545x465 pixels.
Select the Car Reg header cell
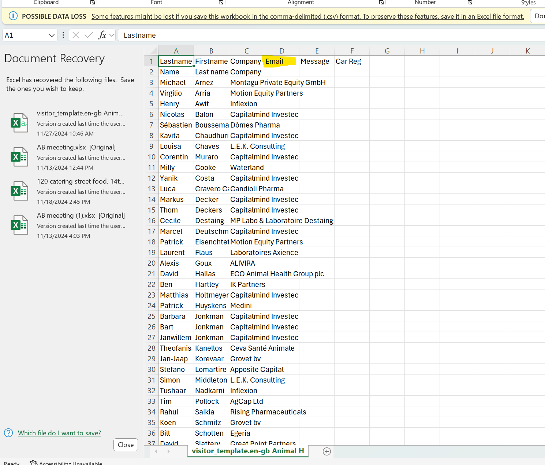pyautogui.click(x=352, y=61)
